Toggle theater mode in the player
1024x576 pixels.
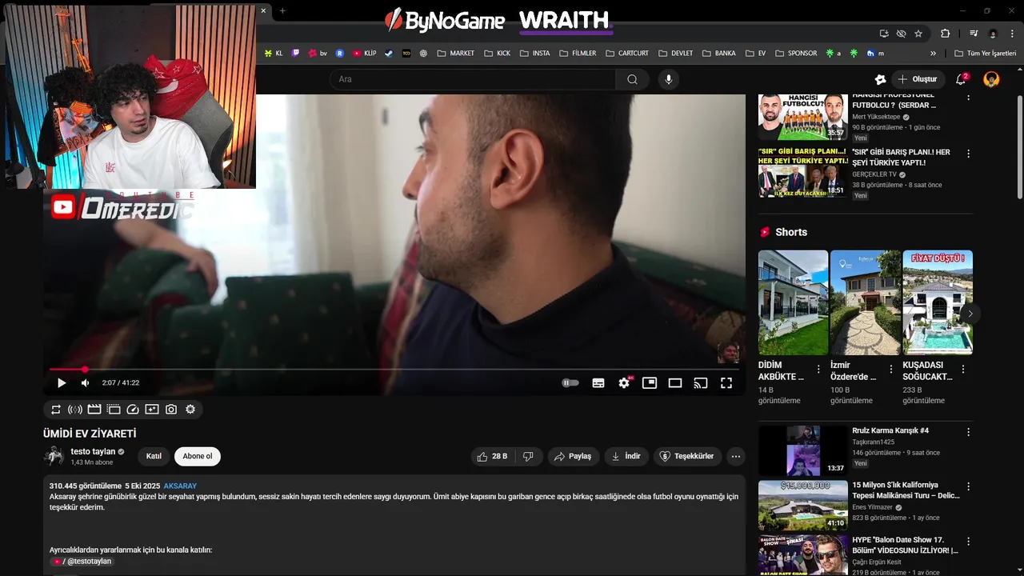(675, 383)
